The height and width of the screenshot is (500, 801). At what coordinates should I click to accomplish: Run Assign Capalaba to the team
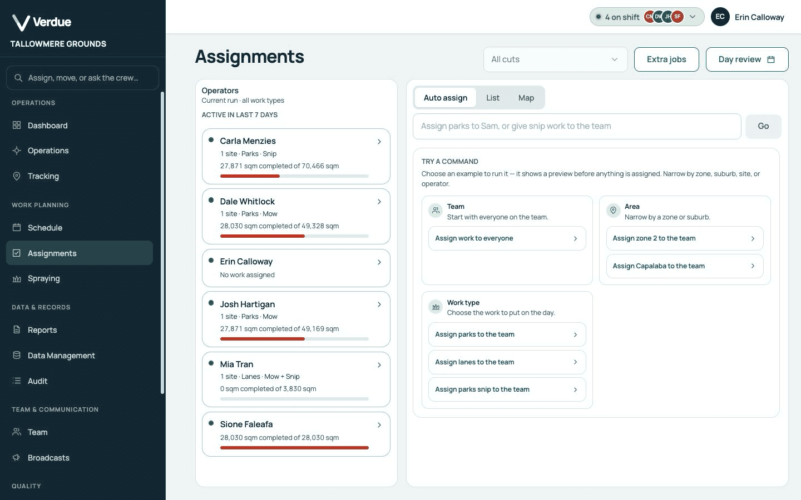[x=685, y=266]
